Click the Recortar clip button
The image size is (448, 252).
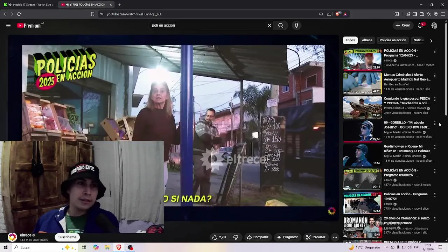316,237
